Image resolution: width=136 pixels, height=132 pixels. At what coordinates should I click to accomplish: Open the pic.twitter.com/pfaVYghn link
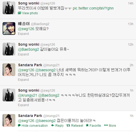tap(93, 8)
